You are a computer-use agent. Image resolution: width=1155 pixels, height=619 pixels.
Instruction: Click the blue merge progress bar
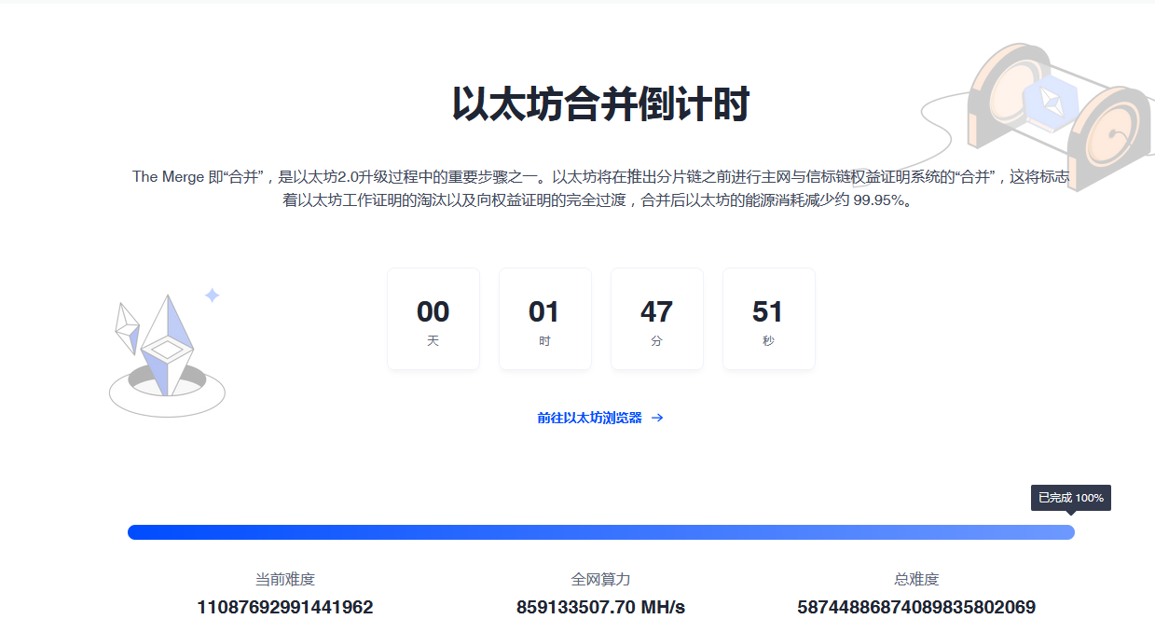click(601, 532)
